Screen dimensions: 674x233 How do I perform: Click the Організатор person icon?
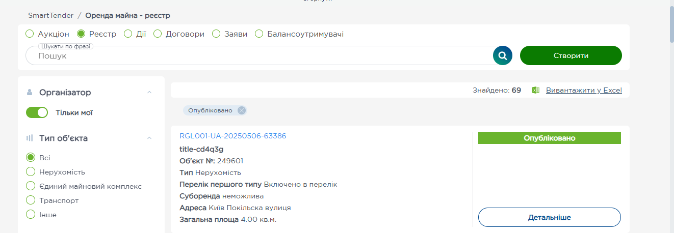click(x=30, y=93)
